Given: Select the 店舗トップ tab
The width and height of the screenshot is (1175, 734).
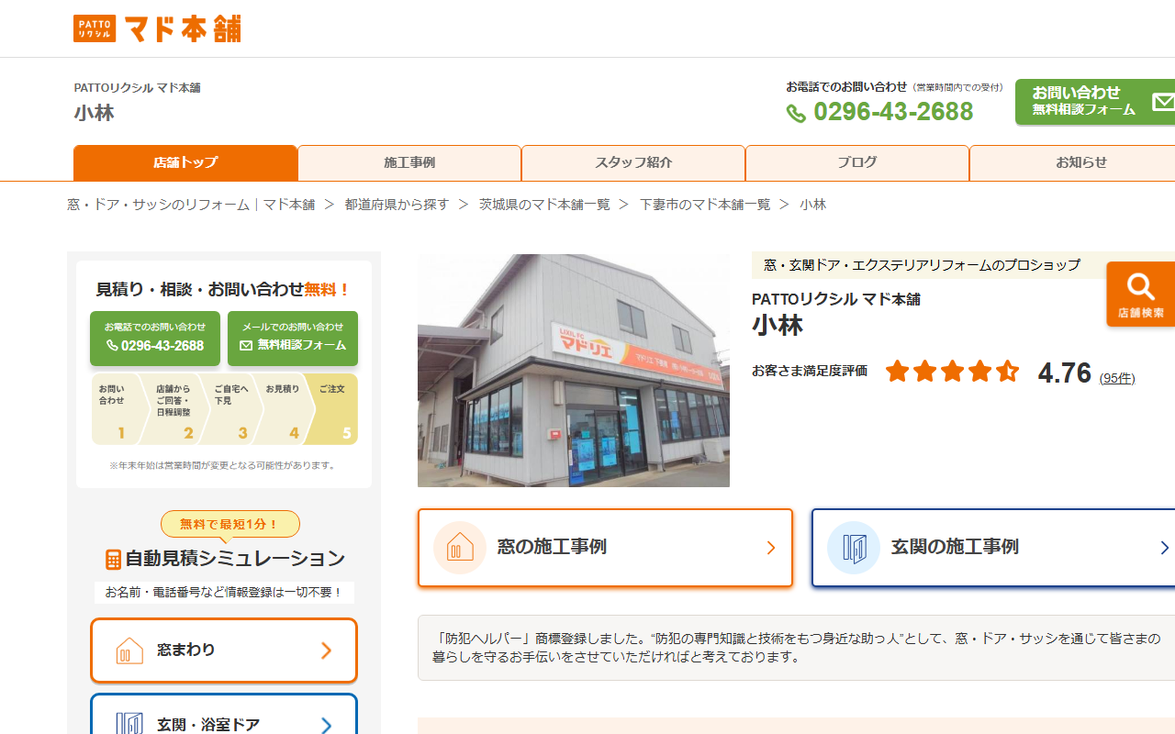Looking at the screenshot, I should (185, 162).
